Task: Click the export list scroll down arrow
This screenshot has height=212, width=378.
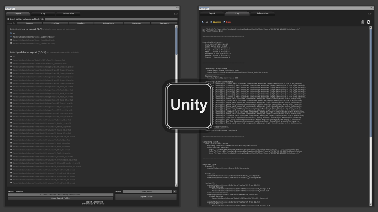Action: point(176,185)
